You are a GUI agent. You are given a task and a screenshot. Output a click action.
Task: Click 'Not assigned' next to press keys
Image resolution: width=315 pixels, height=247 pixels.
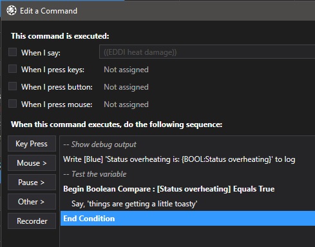[126, 70]
